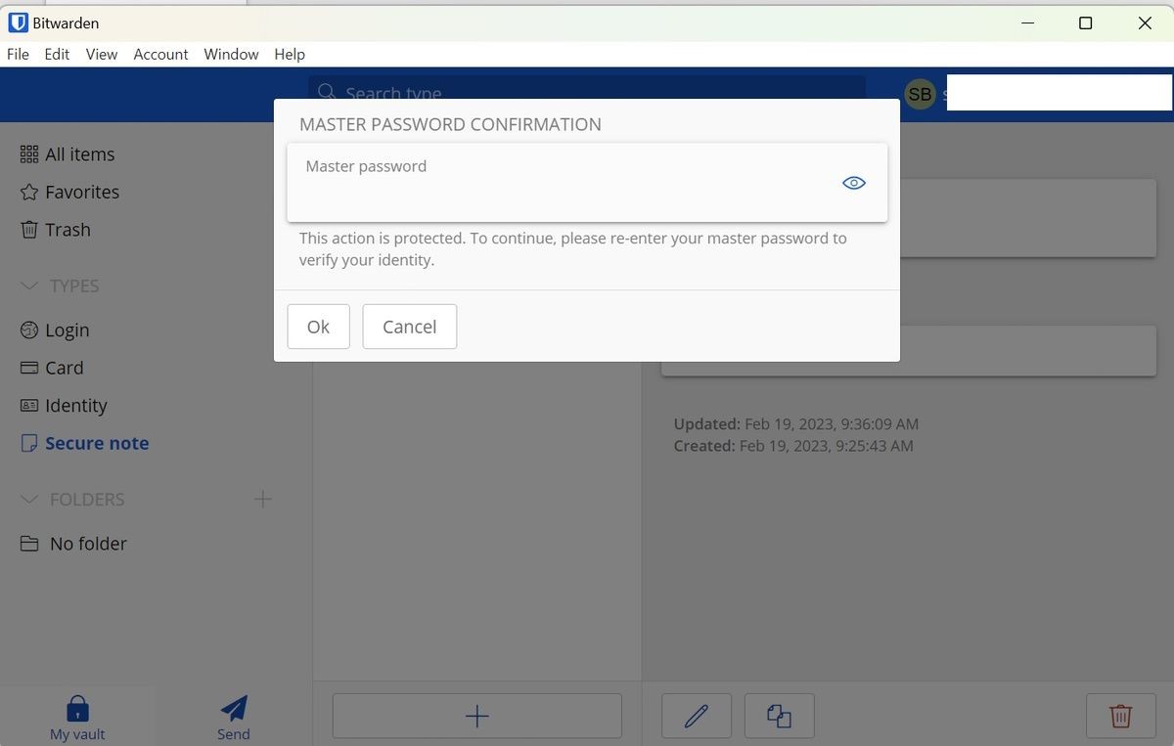Open the SB account avatar

[x=920, y=94]
